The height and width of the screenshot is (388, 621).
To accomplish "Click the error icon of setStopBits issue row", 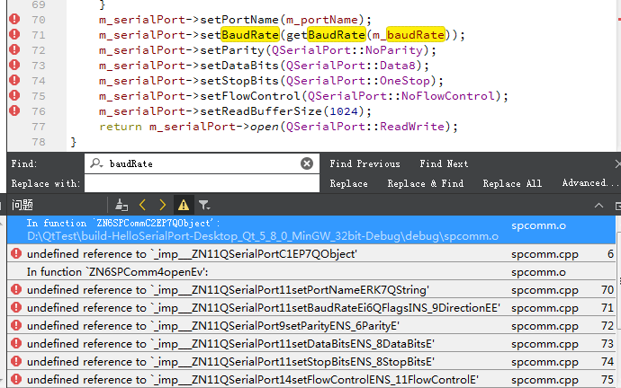I will click(16, 361).
